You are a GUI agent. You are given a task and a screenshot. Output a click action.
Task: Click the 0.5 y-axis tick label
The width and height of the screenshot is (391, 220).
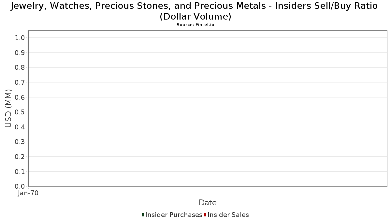click(x=20, y=112)
